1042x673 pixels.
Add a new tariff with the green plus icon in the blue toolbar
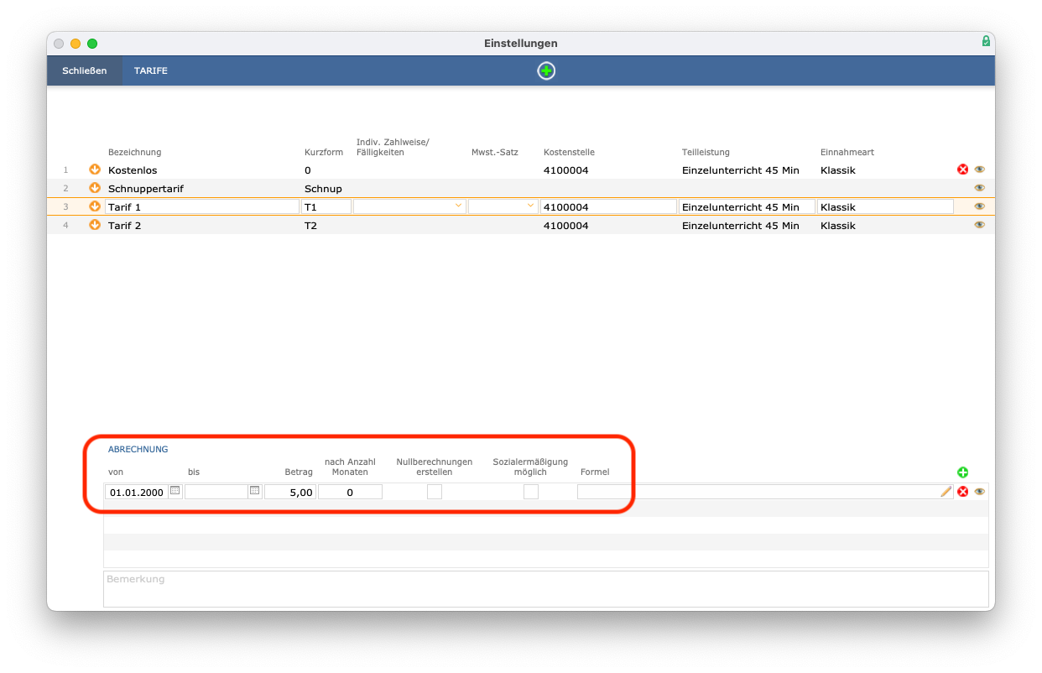pyautogui.click(x=546, y=71)
